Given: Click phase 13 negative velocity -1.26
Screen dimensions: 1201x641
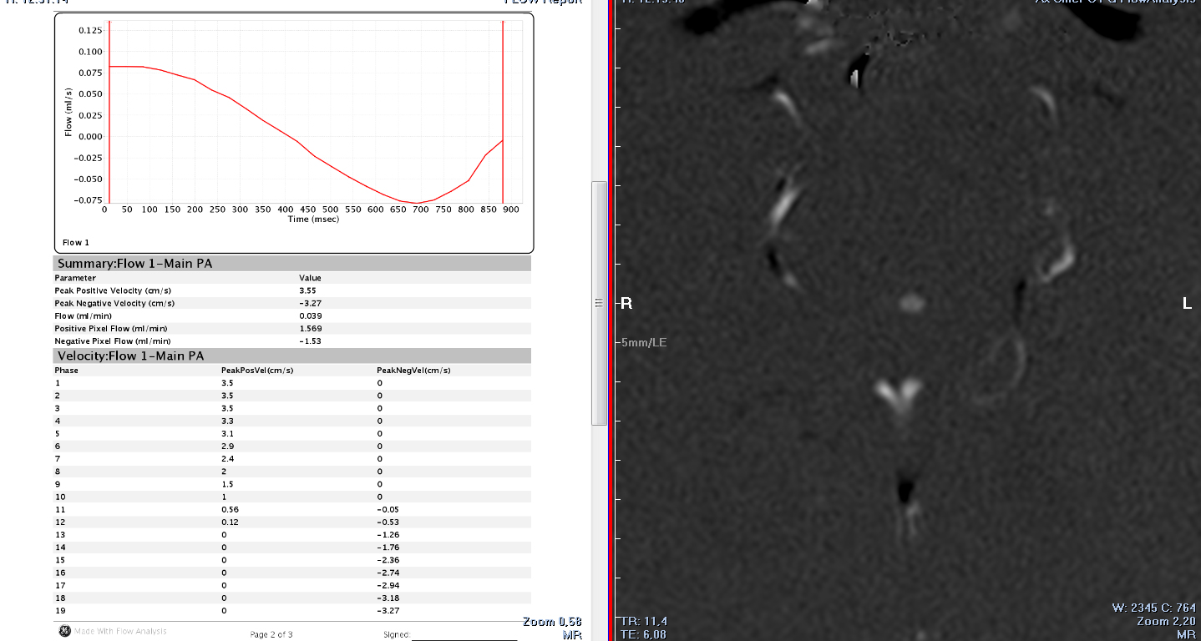Looking at the screenshot, I should coord(388,534).
